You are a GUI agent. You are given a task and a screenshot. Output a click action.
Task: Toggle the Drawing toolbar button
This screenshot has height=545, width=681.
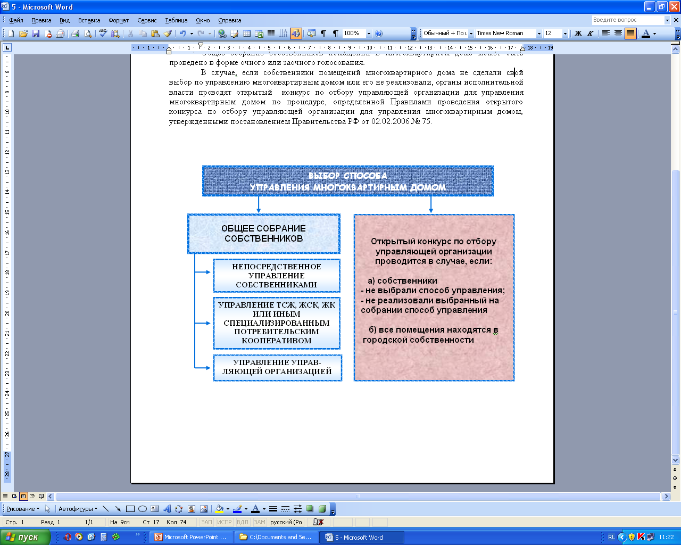(x=296, y=33)
